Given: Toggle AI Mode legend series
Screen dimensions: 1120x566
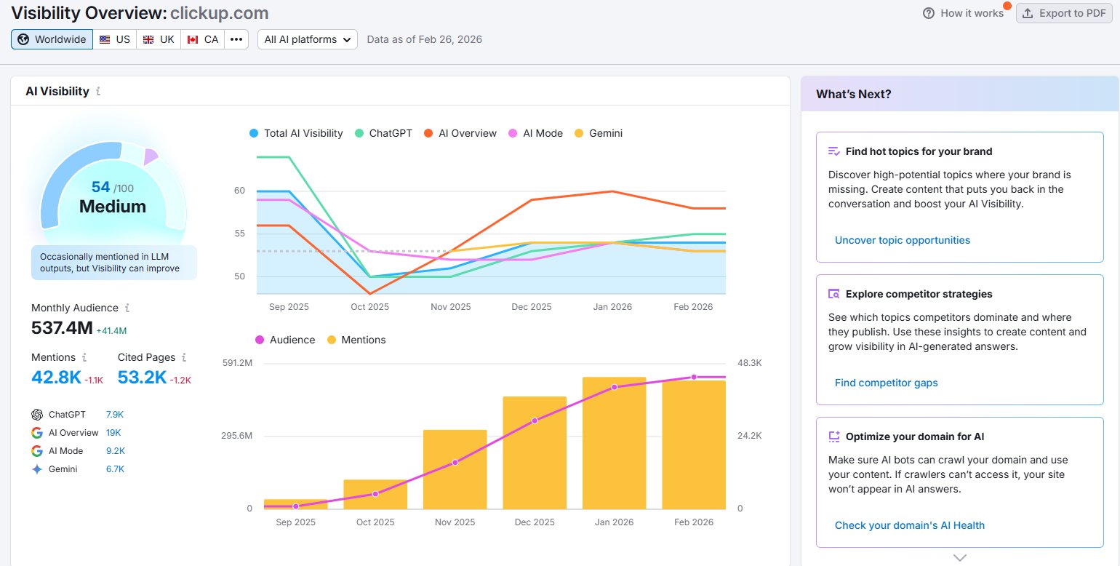Looking at the screenshot, I should coord(536,133).
